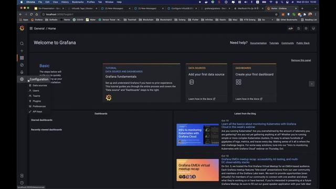Click the Grafana EMEA virtual meetup thumbnail
This screenshot has height=189, width=336.
pos(197,170)
